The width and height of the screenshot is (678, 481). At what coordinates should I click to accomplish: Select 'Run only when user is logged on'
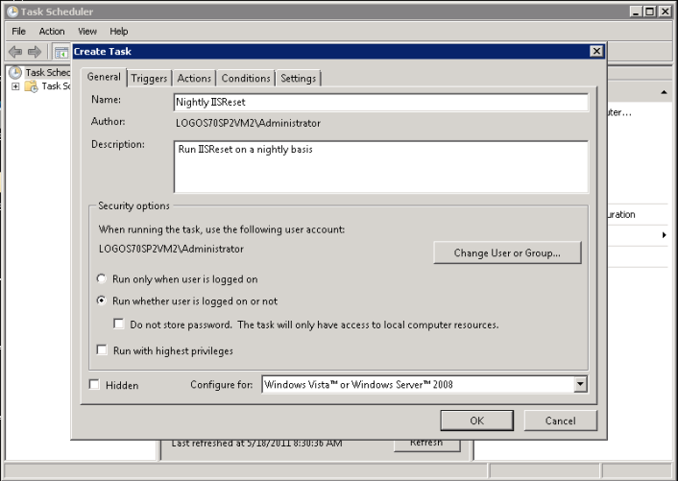pos(103,279)
